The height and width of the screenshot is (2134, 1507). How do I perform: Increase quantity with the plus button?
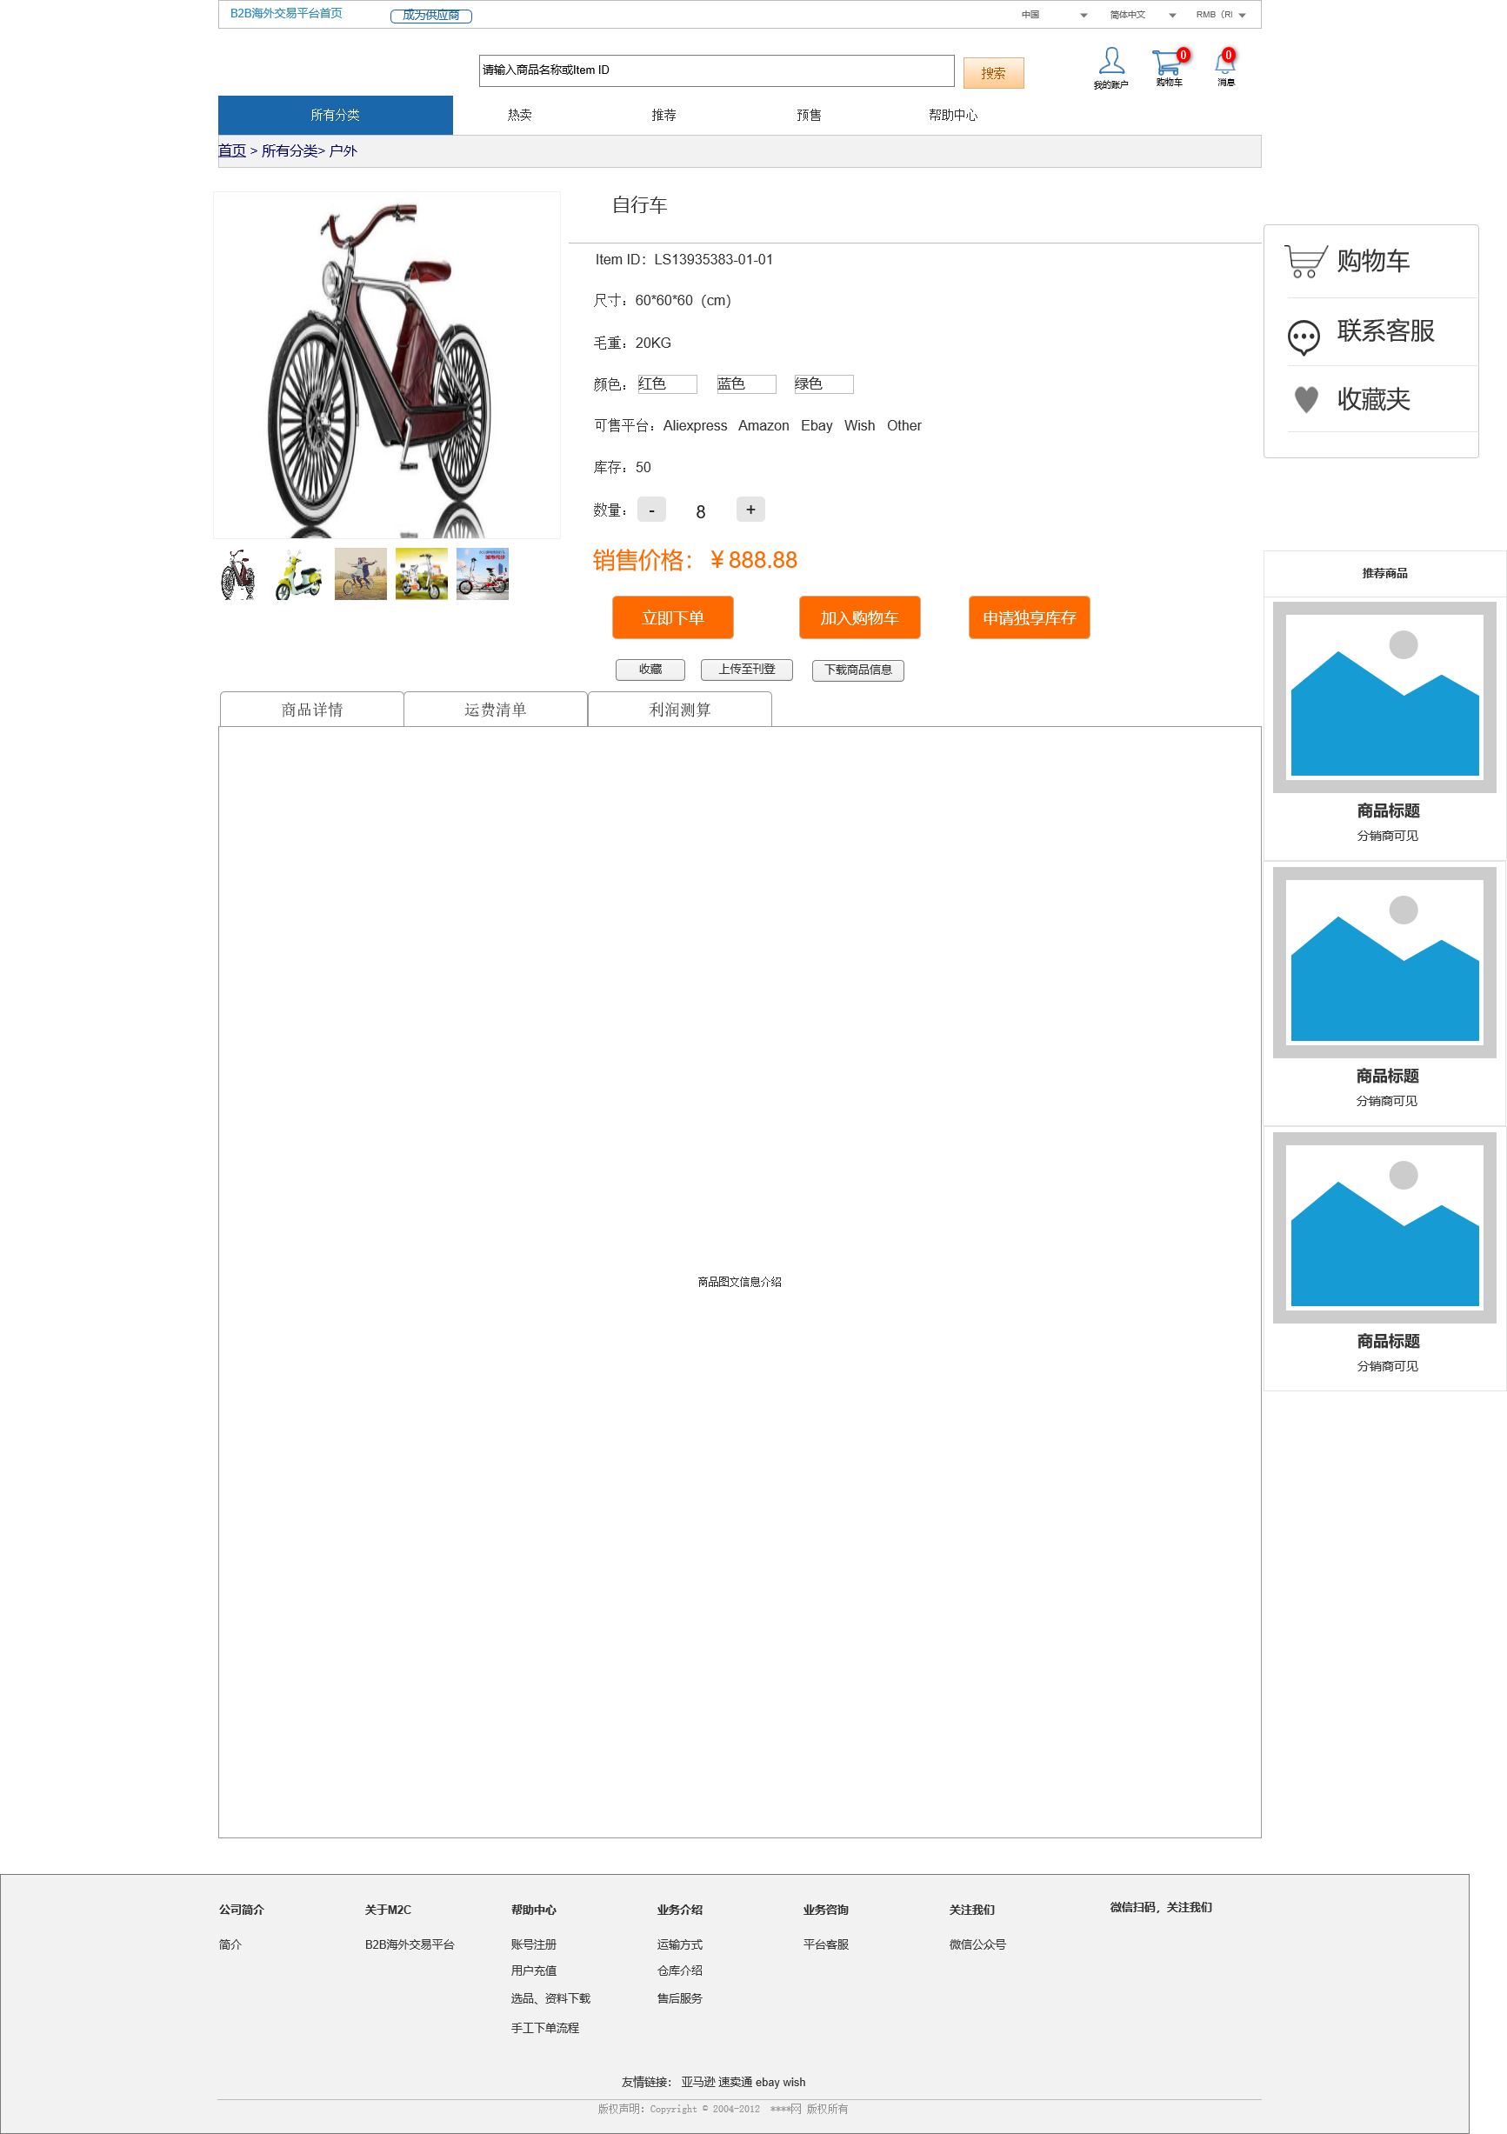pyautogui.click(x=750, y=510)
